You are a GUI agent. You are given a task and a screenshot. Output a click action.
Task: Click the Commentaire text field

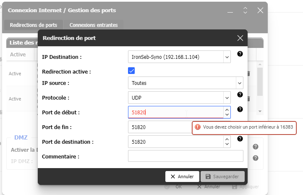pyautogui.click(x=185, y=156)
